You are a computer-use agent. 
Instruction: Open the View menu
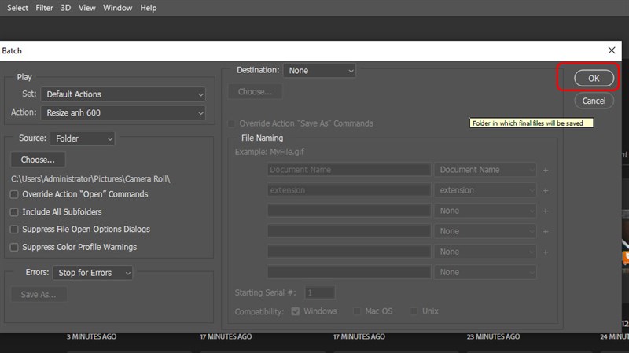(x=87, y=8)
